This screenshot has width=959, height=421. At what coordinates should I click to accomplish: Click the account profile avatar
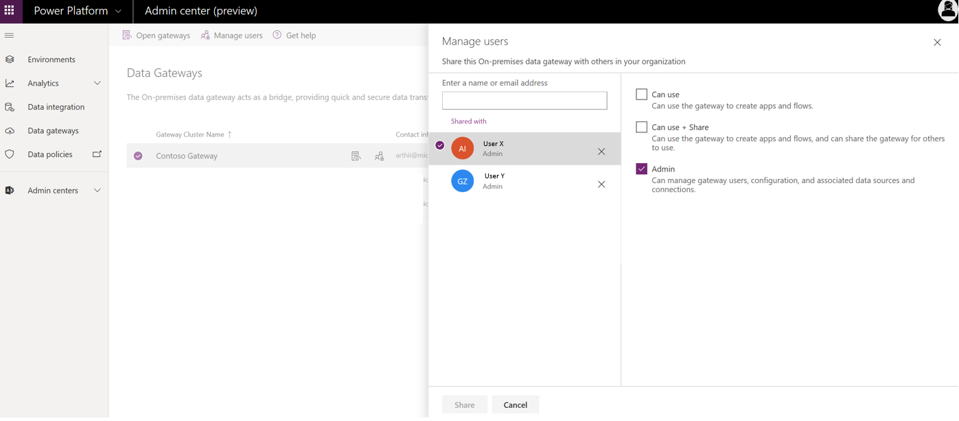tap(947, 11)
